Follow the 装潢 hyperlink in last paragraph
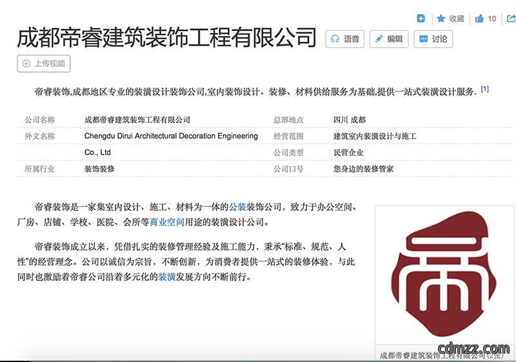This screenshot has width=516, height=362. coord(167,277)
